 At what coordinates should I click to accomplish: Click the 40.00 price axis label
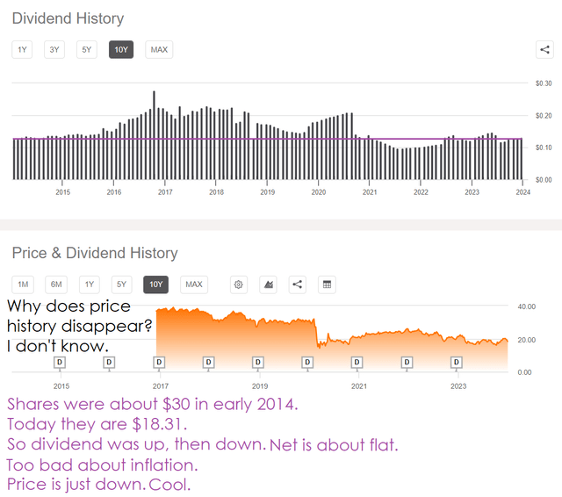(527, 306)
